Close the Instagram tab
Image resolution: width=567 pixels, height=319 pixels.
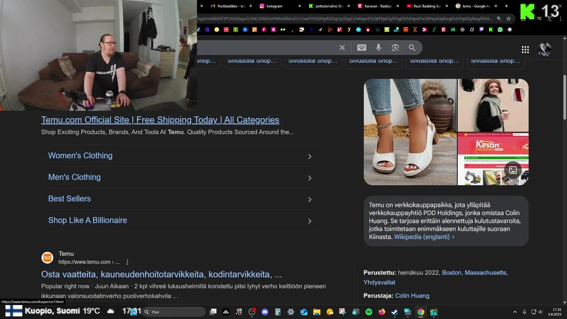299,6
